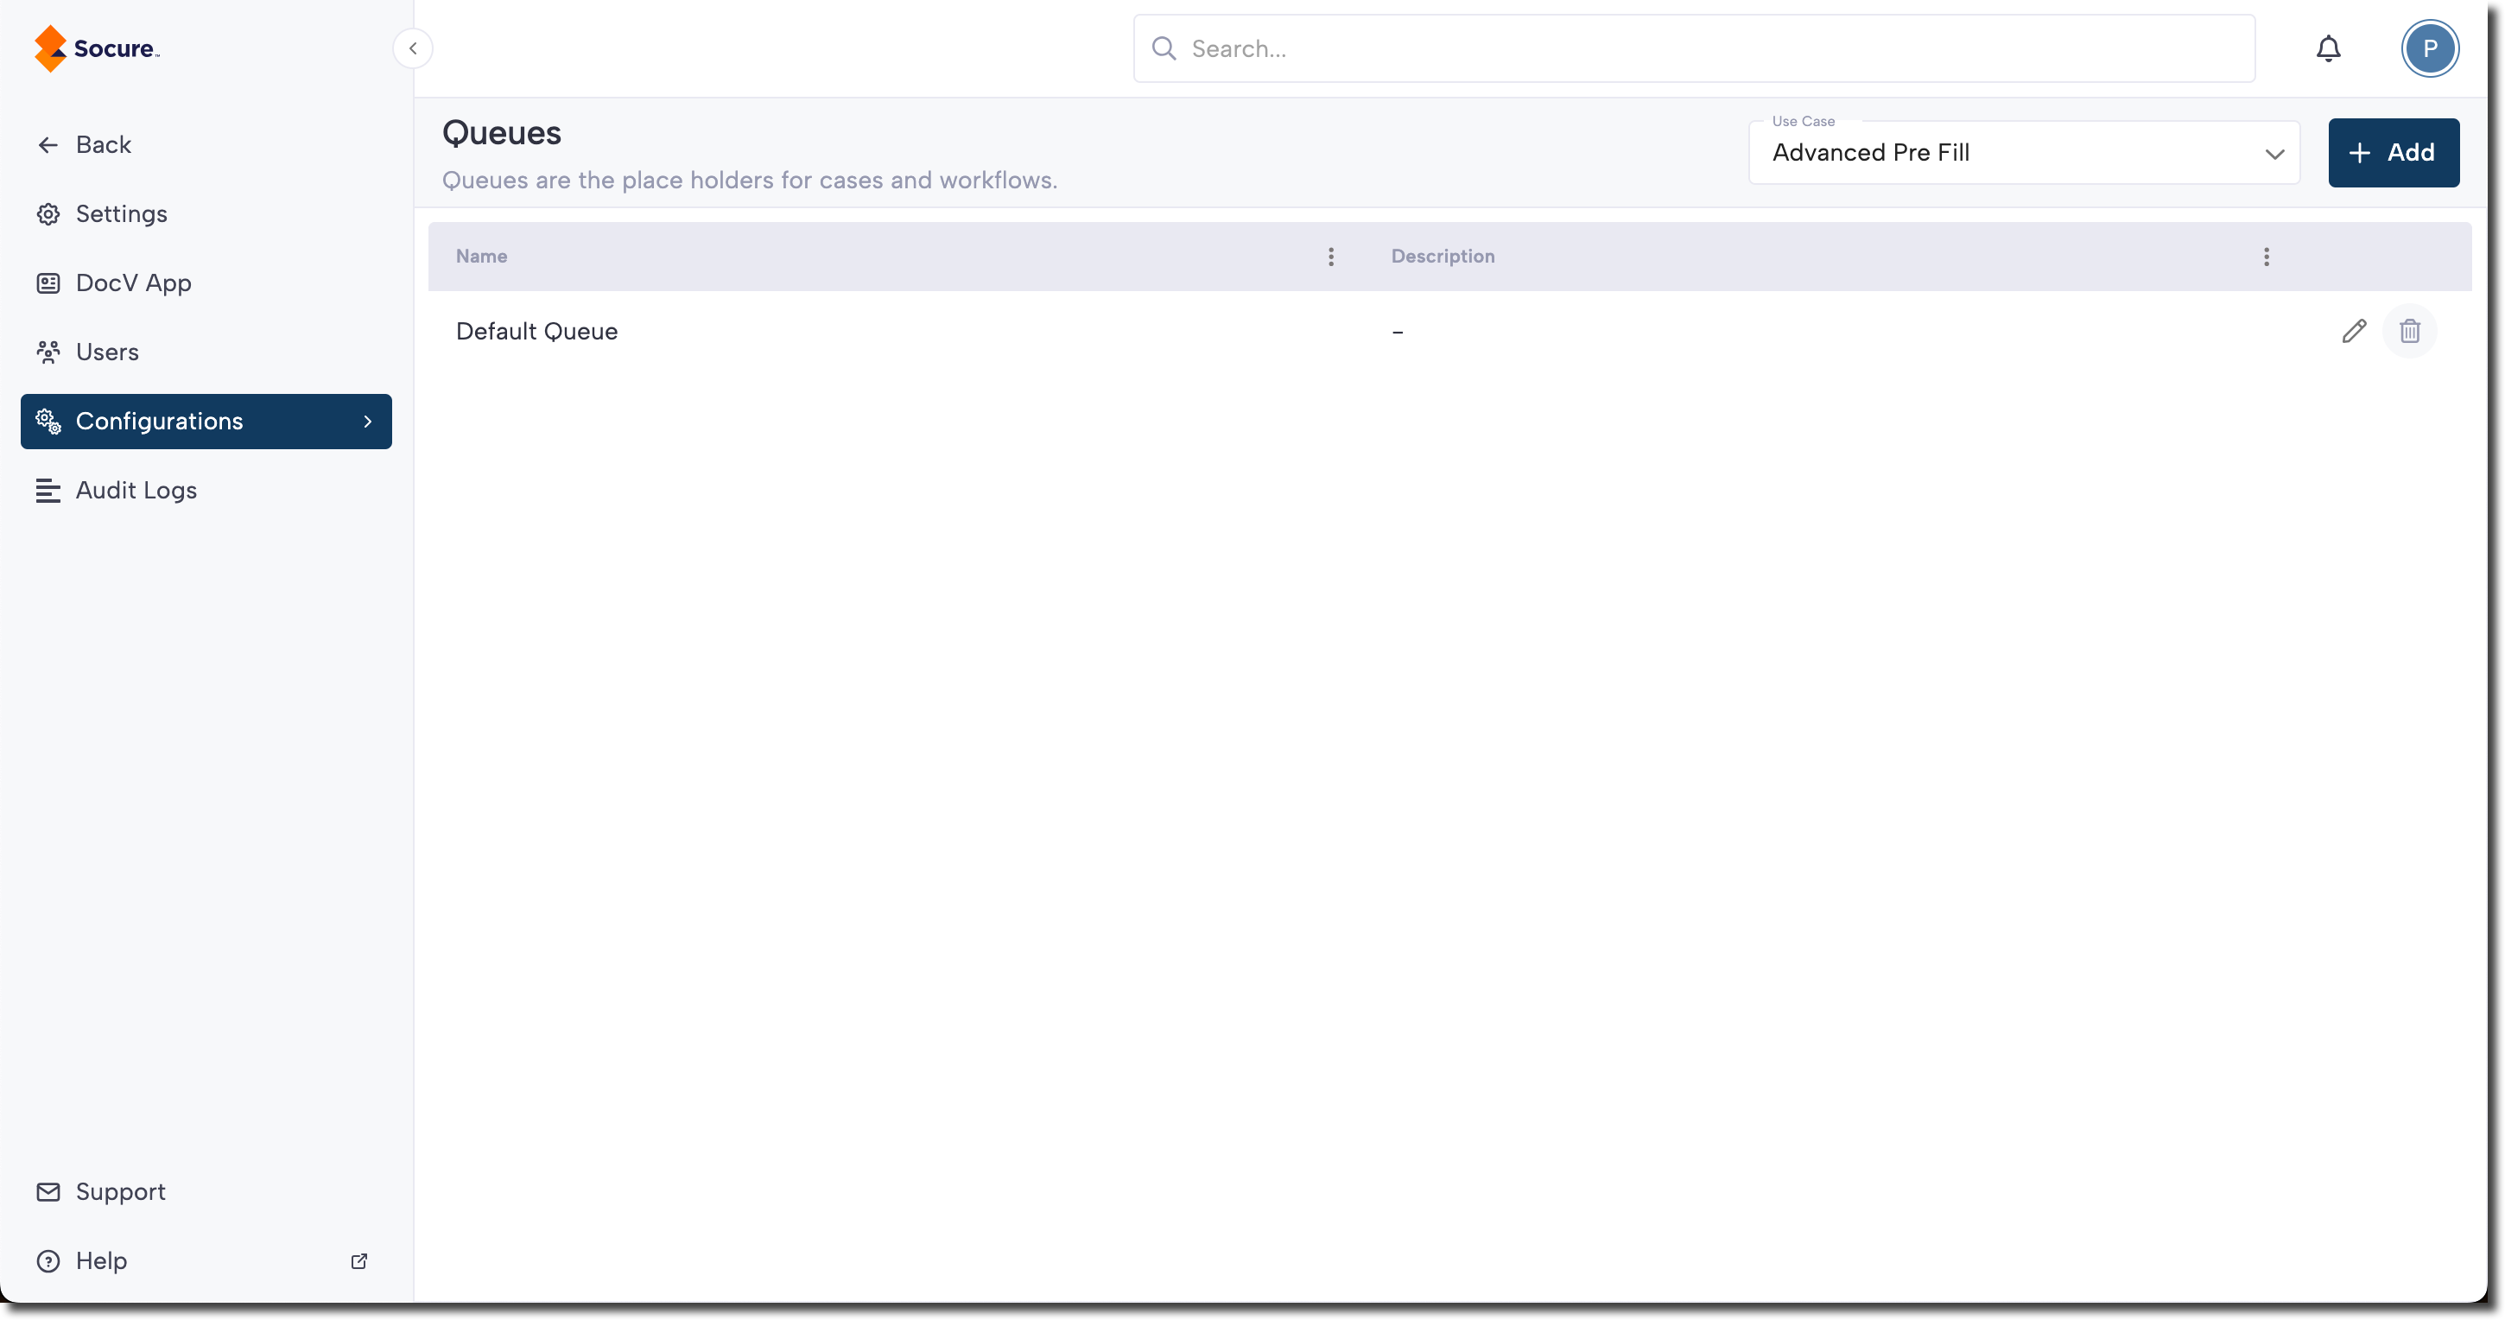Open Help external link icon

358,1260
